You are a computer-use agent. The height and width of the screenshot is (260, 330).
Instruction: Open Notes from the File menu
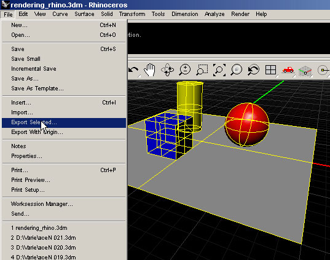tap(64, 146)
